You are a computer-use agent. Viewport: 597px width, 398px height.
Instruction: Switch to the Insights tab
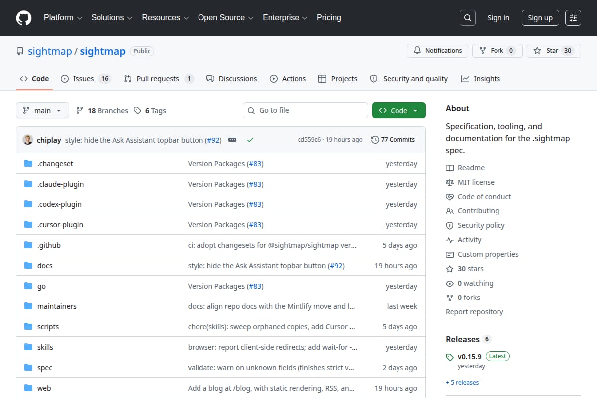click(481, 79)
